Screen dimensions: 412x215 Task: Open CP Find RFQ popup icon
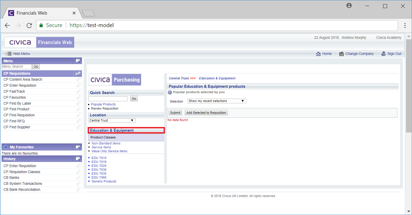coord(78,121)
